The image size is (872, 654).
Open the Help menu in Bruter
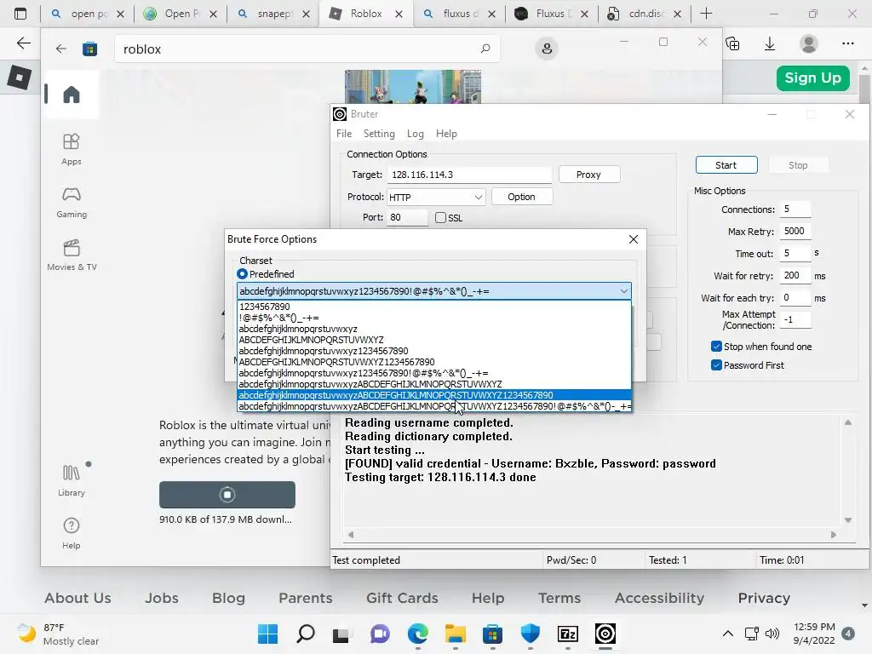click(x=446, y=134)
